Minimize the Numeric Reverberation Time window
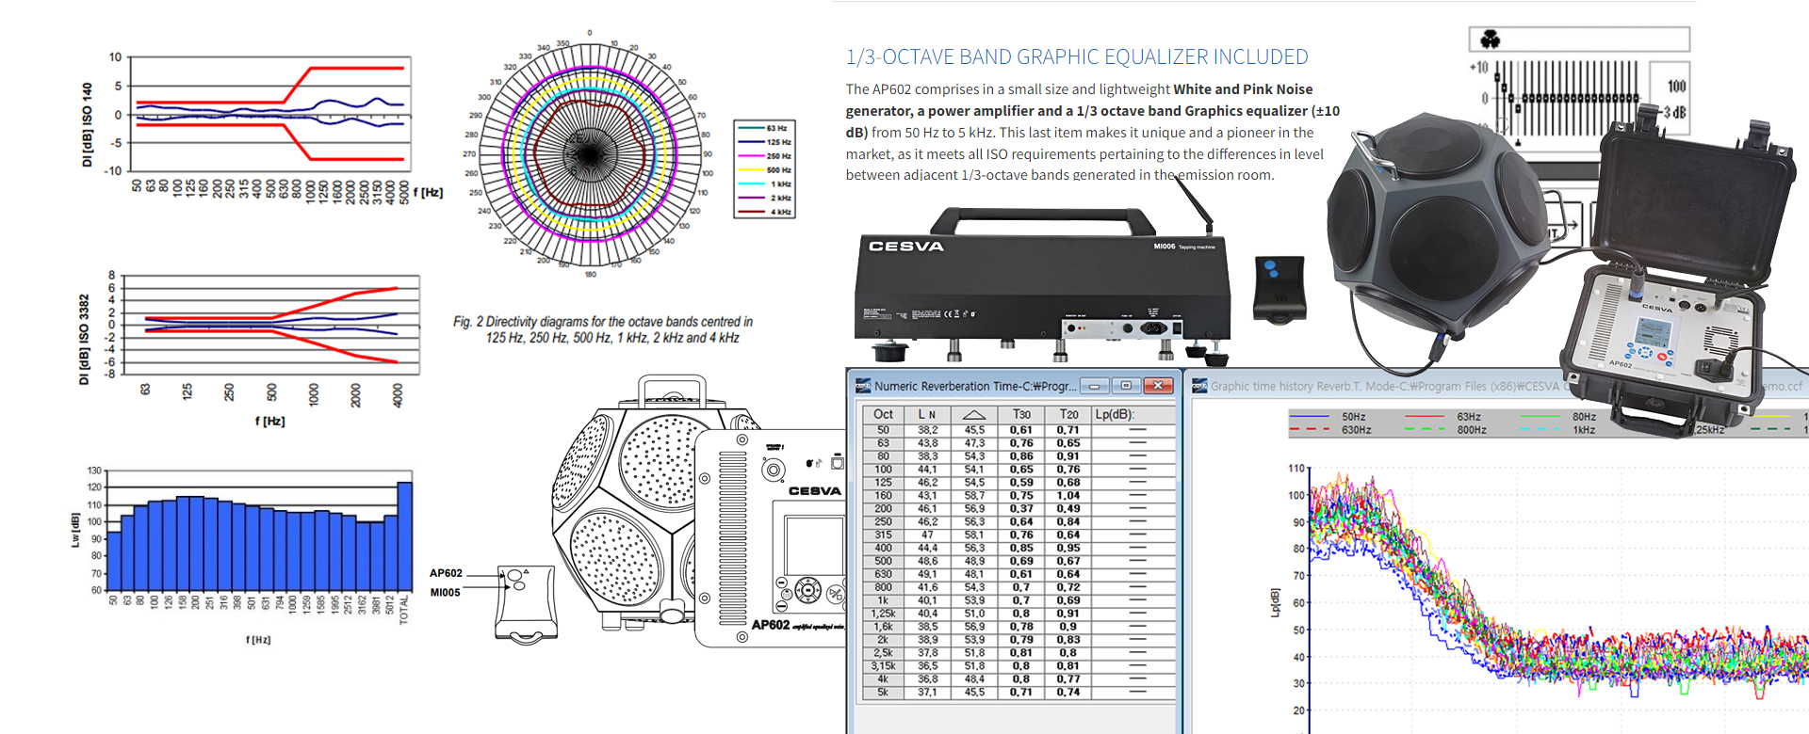 (x=1095, y=386)
